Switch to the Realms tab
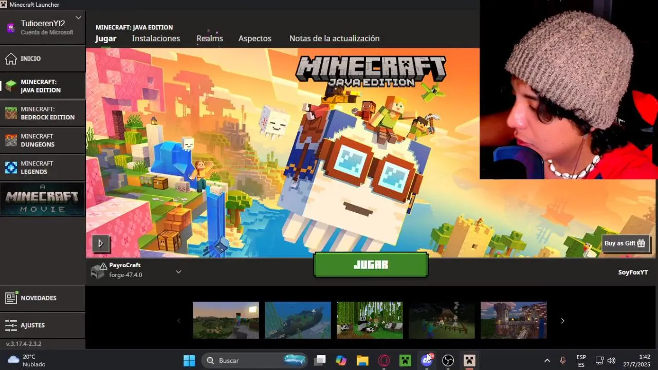 210,39
